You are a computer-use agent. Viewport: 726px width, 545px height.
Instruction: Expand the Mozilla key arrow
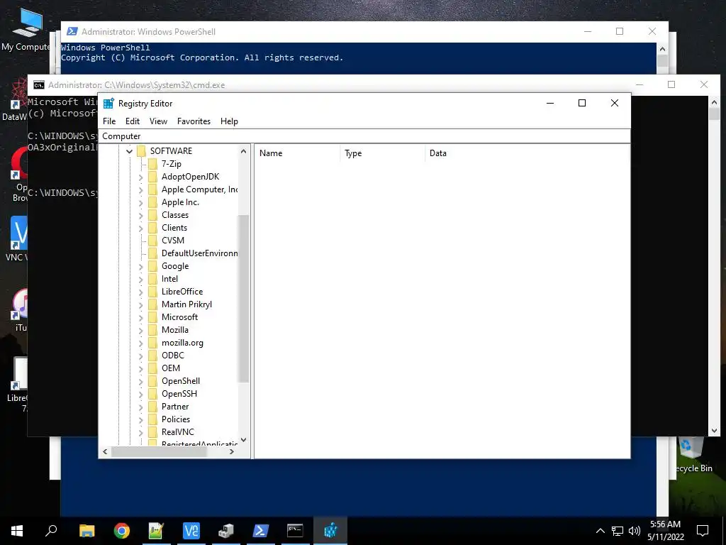141,331
